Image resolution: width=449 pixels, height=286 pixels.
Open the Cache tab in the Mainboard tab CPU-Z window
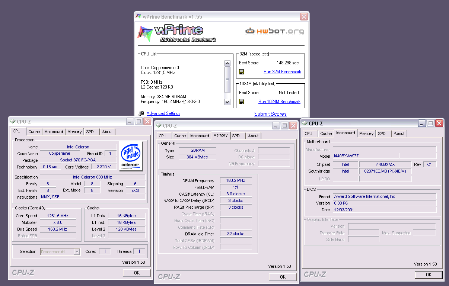(326, 134)
